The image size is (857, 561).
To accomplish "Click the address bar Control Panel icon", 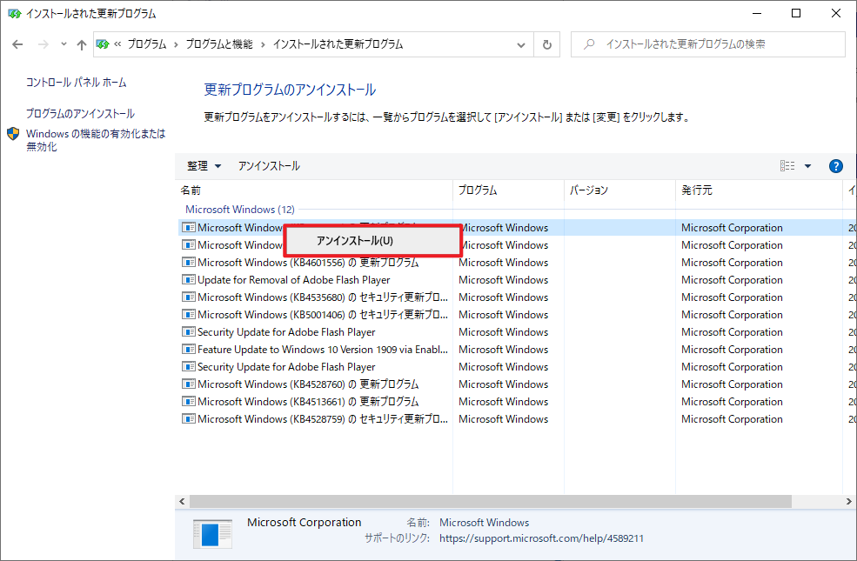I will tap(102, 44).
